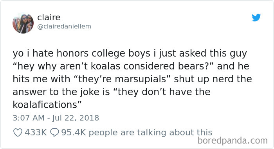This screenshot has width=274, height=149.
Task: Select the word koalafications in tweet
Action: 45,105
